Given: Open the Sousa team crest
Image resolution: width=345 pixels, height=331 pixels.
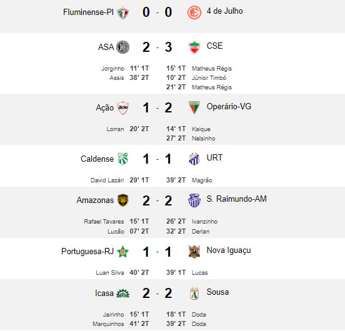Looking at the screenshot, I should click(x=194, y=294).
